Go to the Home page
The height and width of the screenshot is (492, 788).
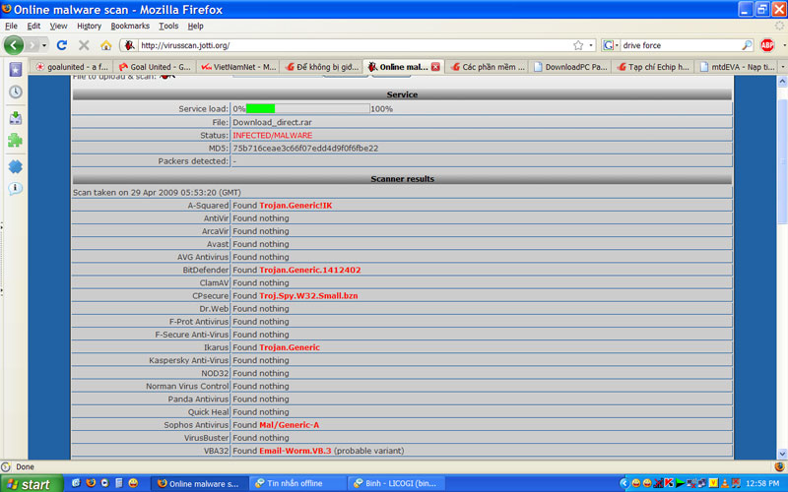(x=105, y=45)
